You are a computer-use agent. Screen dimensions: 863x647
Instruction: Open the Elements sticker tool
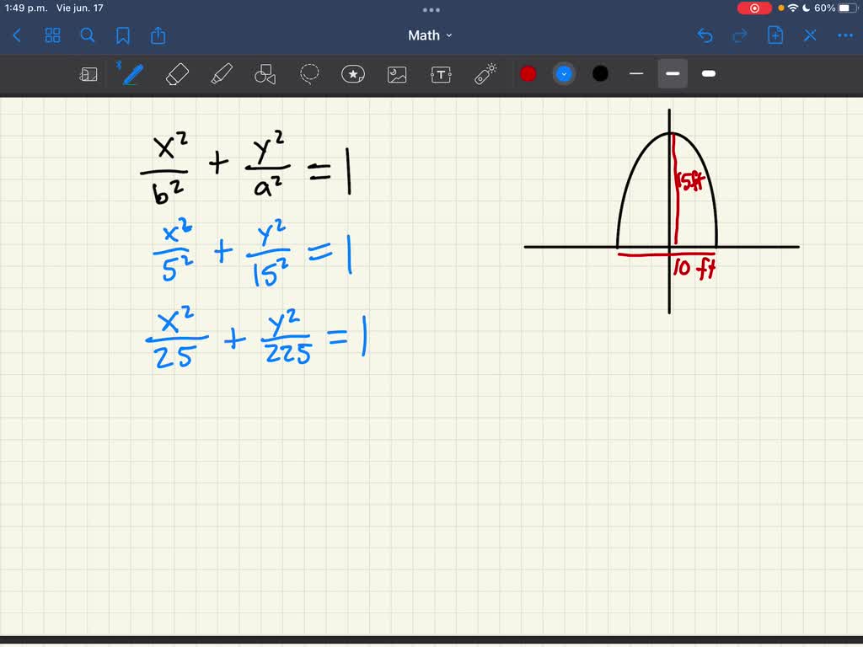coord(352,73)
